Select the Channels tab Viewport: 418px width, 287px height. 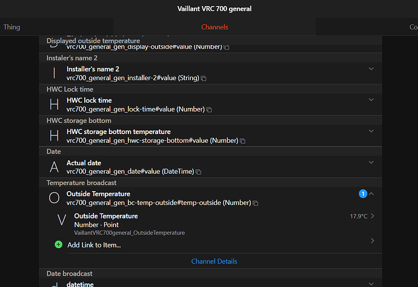[x=214, y=27]
